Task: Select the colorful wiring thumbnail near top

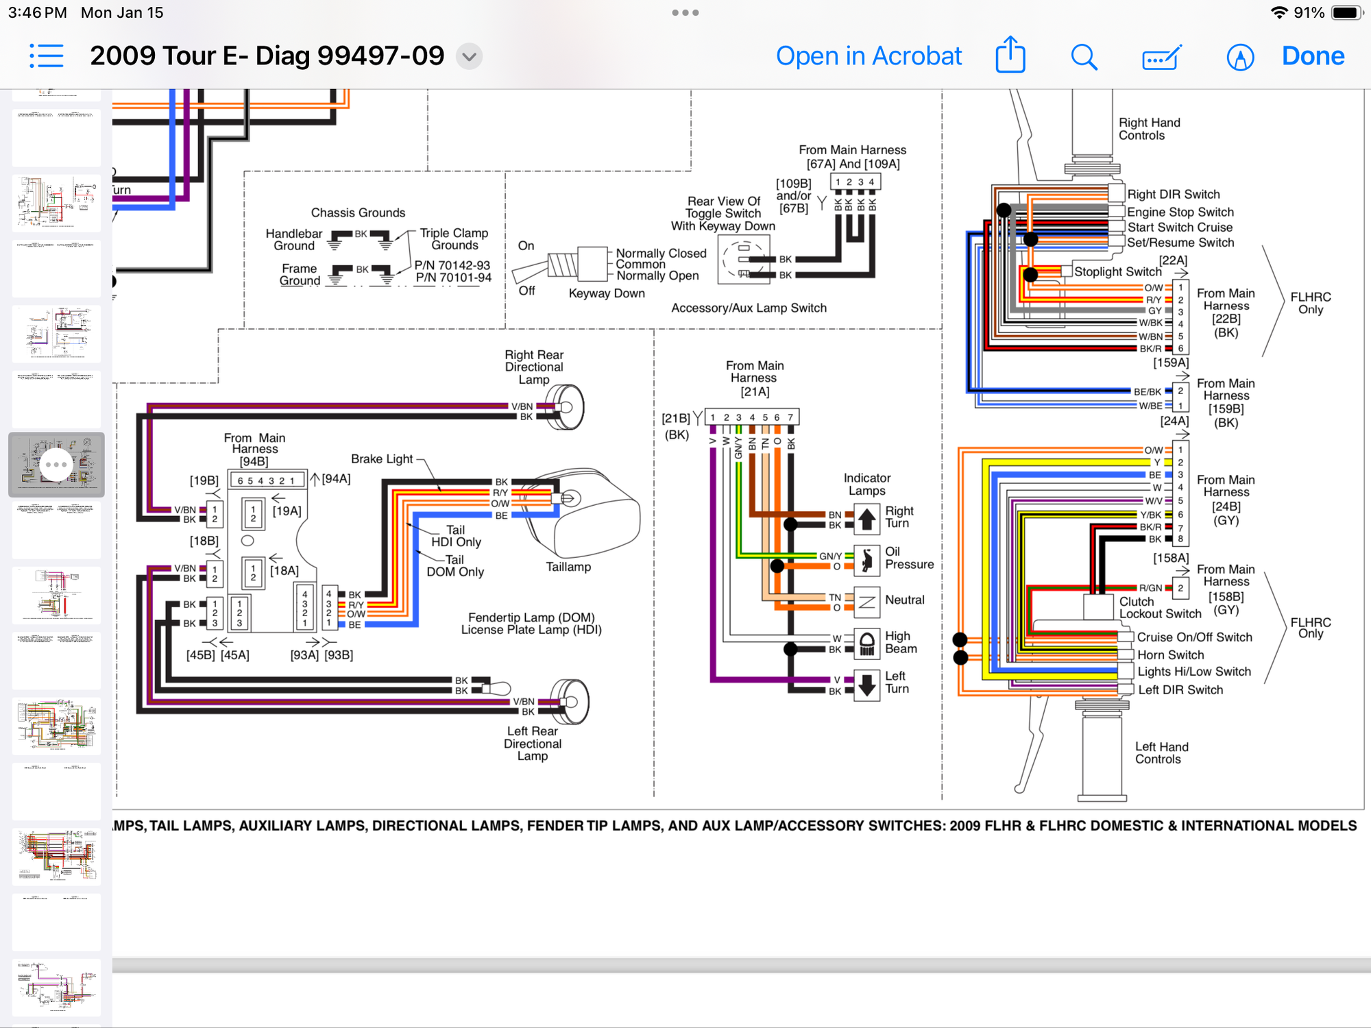Action: (56, 203)
